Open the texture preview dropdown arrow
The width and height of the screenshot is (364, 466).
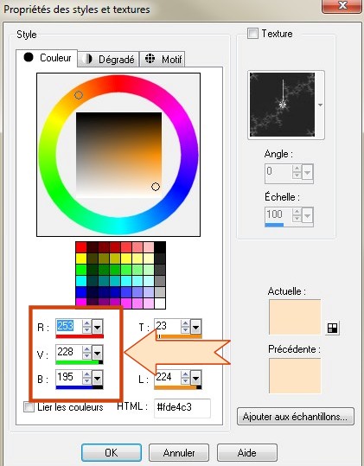tap(320, 105)
